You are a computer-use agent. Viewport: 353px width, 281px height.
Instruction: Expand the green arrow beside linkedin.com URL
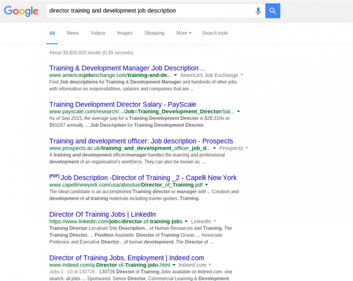pos(186,221)
